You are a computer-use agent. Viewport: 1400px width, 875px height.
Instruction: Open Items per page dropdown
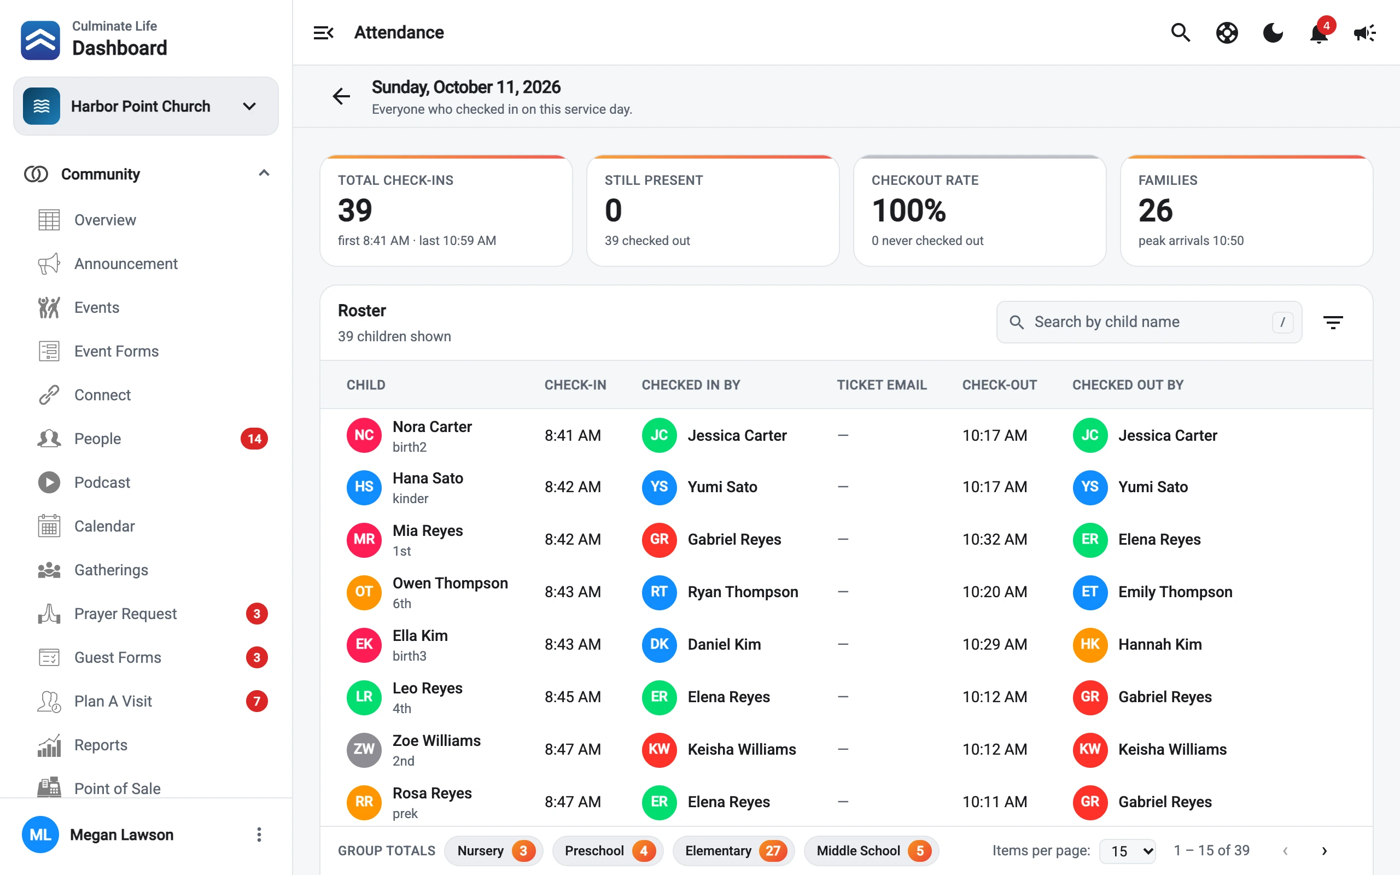click(1128, 851)
